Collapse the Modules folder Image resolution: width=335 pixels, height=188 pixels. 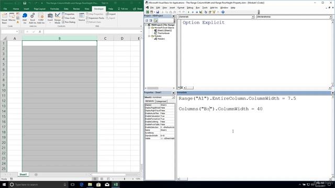click(x=149, y=36)
